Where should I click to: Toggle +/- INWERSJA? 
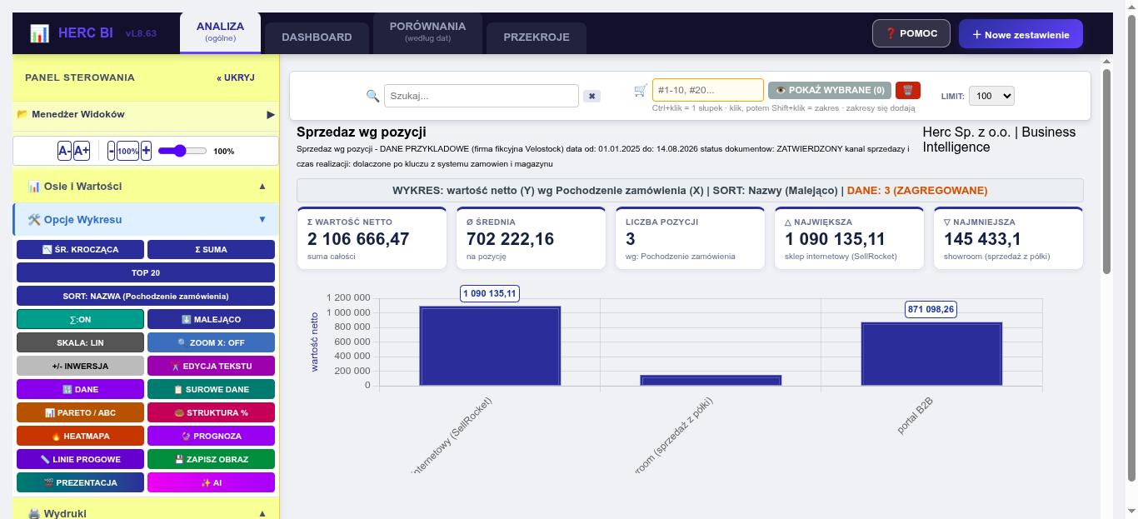80,366
